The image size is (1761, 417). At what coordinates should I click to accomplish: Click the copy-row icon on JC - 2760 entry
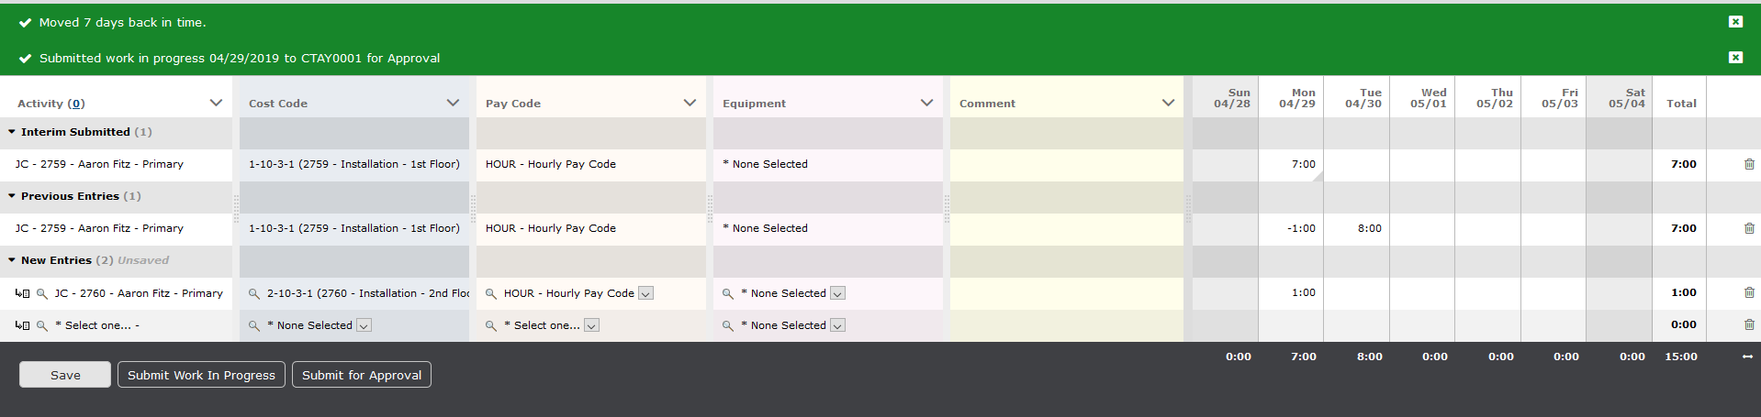click(23, 294)
